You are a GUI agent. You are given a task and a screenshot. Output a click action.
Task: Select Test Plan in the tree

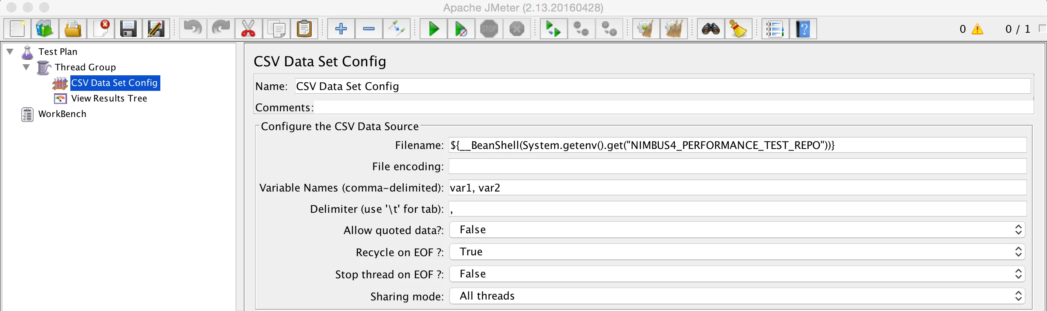point(58,52)
